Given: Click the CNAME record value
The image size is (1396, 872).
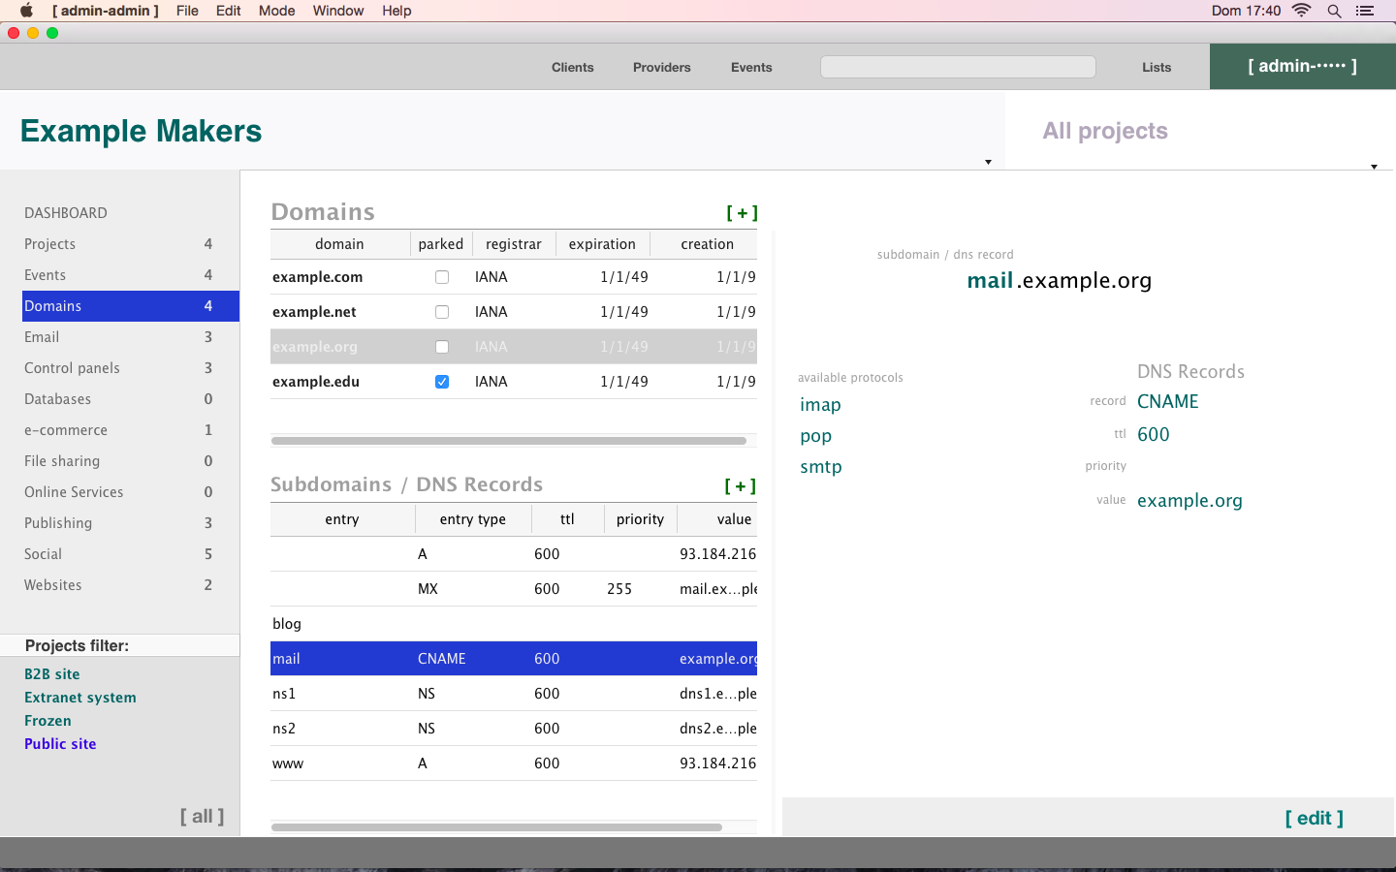Looking at the screenshot, I should 1167,401.
